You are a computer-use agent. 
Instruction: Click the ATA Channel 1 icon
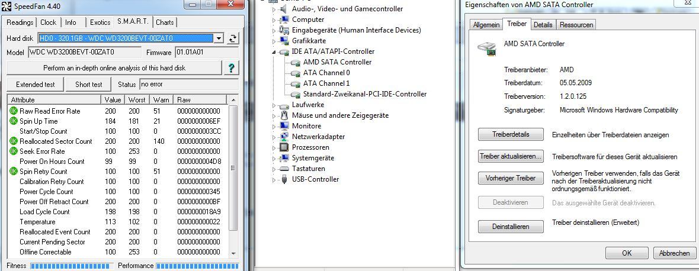coord(295,83)
